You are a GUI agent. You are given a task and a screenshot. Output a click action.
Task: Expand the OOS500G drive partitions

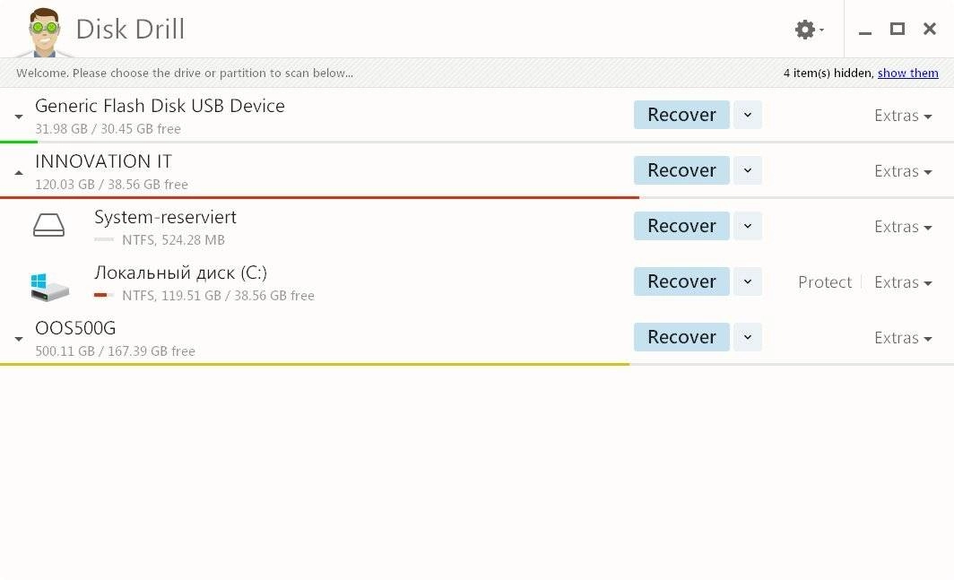19,339
